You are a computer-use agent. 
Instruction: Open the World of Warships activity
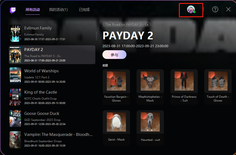point(52,76)
